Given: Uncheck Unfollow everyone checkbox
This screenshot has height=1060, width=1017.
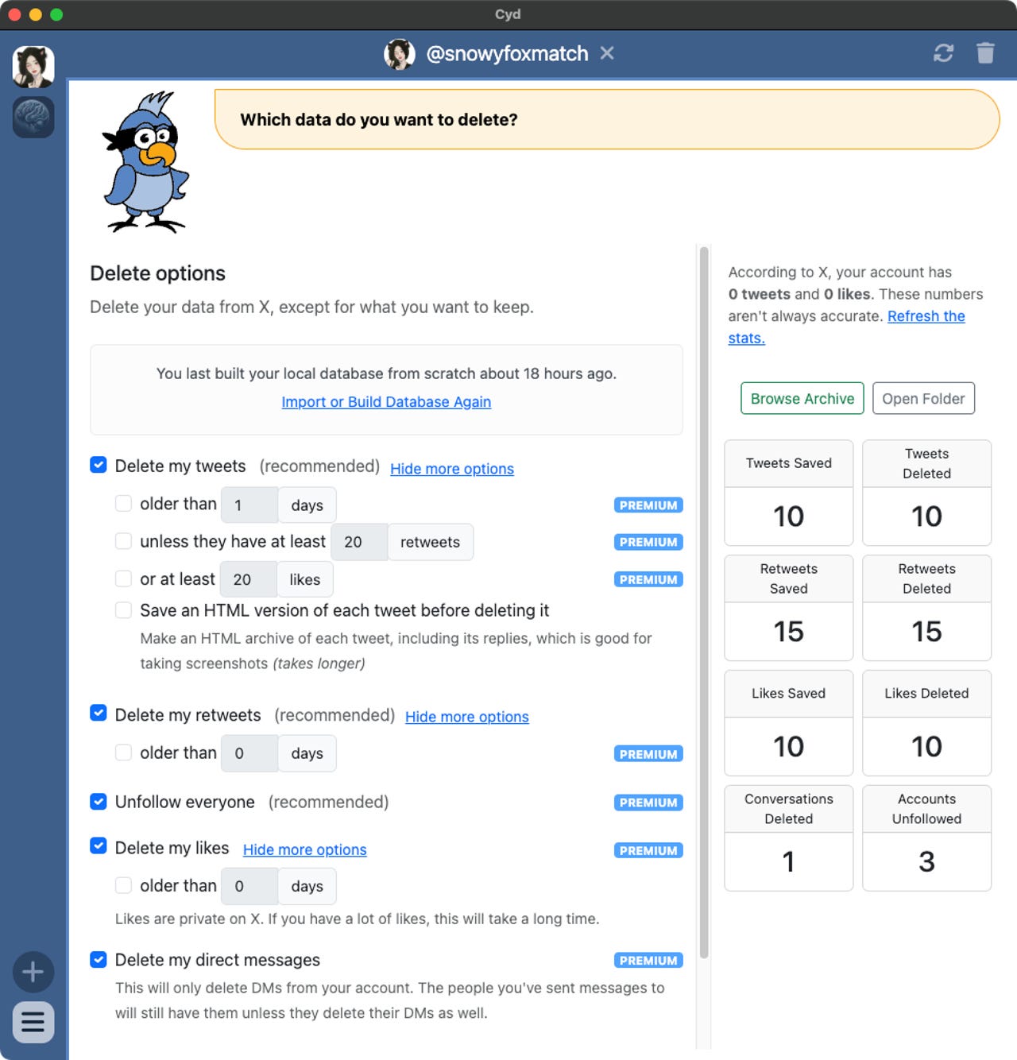Looking at the screenshot, I should [99, 801].
